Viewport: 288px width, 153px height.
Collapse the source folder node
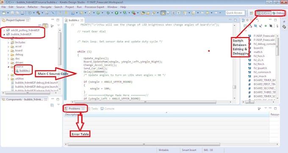click(8, 67)
